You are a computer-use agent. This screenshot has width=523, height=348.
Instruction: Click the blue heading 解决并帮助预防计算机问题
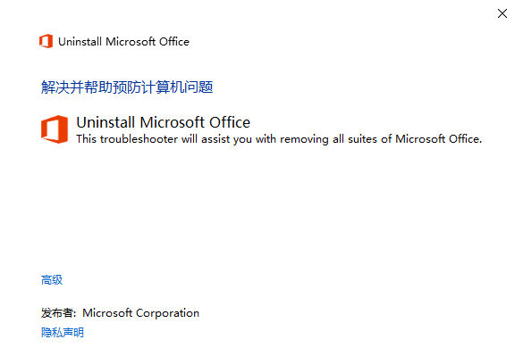tap(127, 87)
